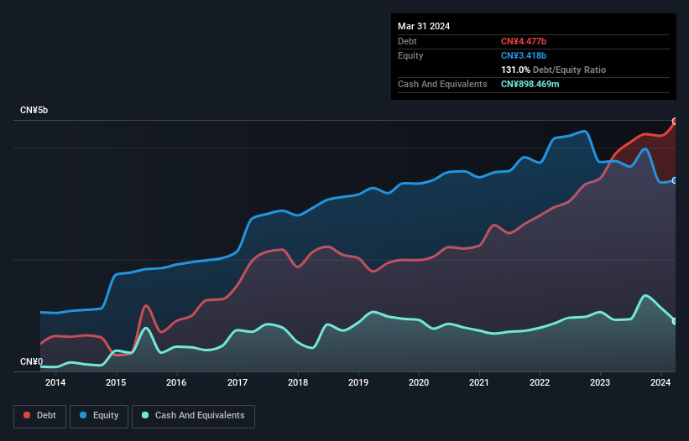Click Cash And Equivalents label in tooltip
689x441 pixels.
tap(442, 84)
